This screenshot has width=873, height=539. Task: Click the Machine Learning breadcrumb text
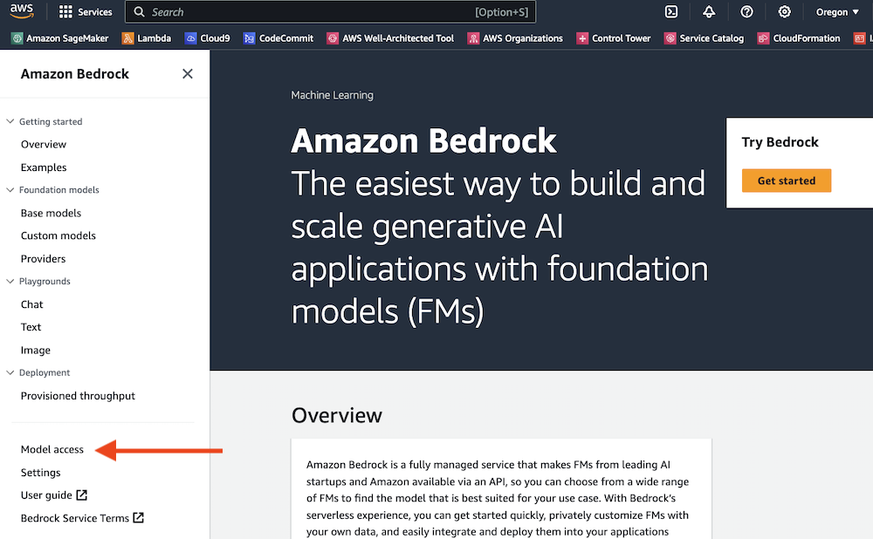[x=332, y=95]
